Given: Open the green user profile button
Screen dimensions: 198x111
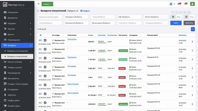Looking at the screenshot, I should (x=192, y=4).
